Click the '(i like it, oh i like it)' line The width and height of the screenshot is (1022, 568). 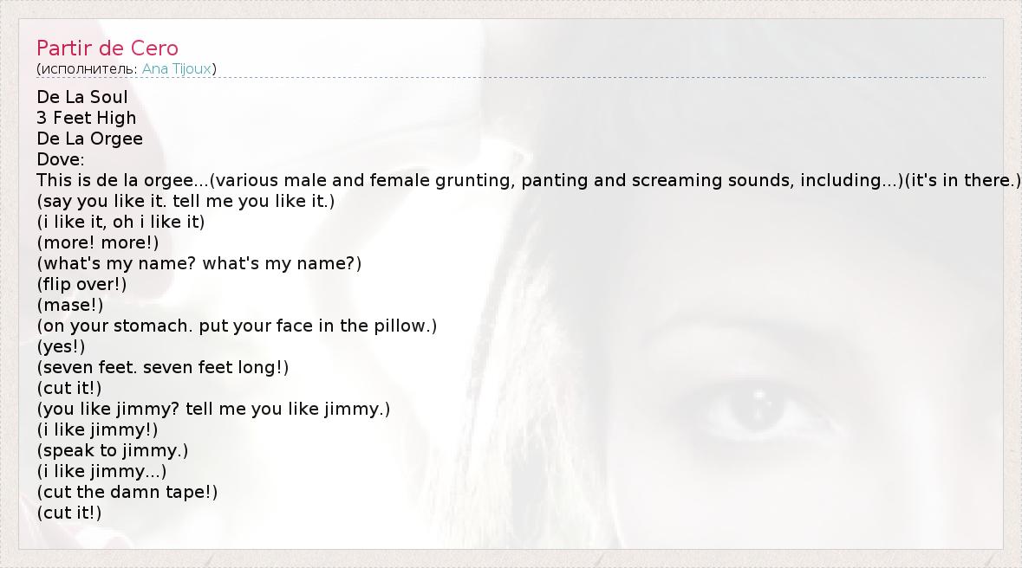click(120, 222)
